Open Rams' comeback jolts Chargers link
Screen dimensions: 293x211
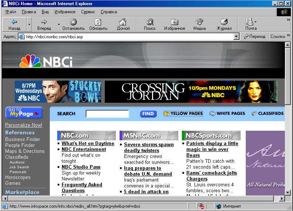(211, 176)
